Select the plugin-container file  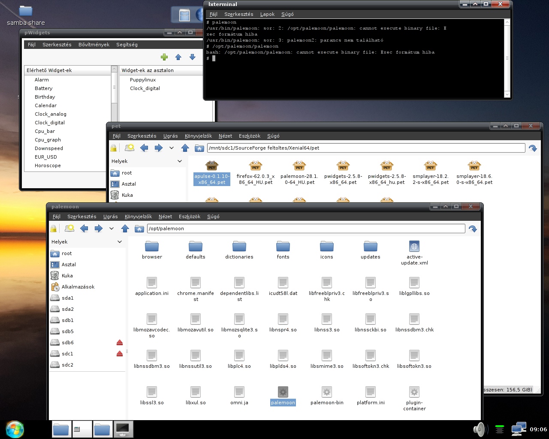[x=414, y=399]
